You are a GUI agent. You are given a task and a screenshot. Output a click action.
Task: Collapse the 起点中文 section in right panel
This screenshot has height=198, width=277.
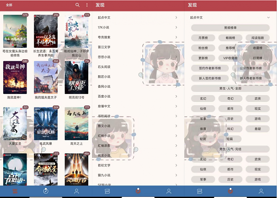click(268, 17)
